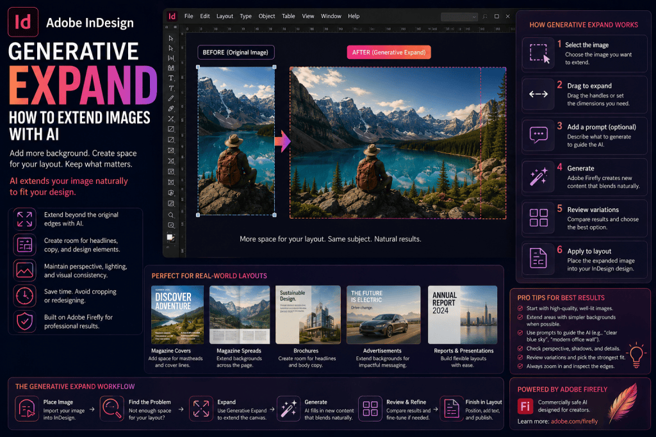Click the horizontal ruler above the canvas
The height and width of the screenshot is (437, 656).
(350, 29)
